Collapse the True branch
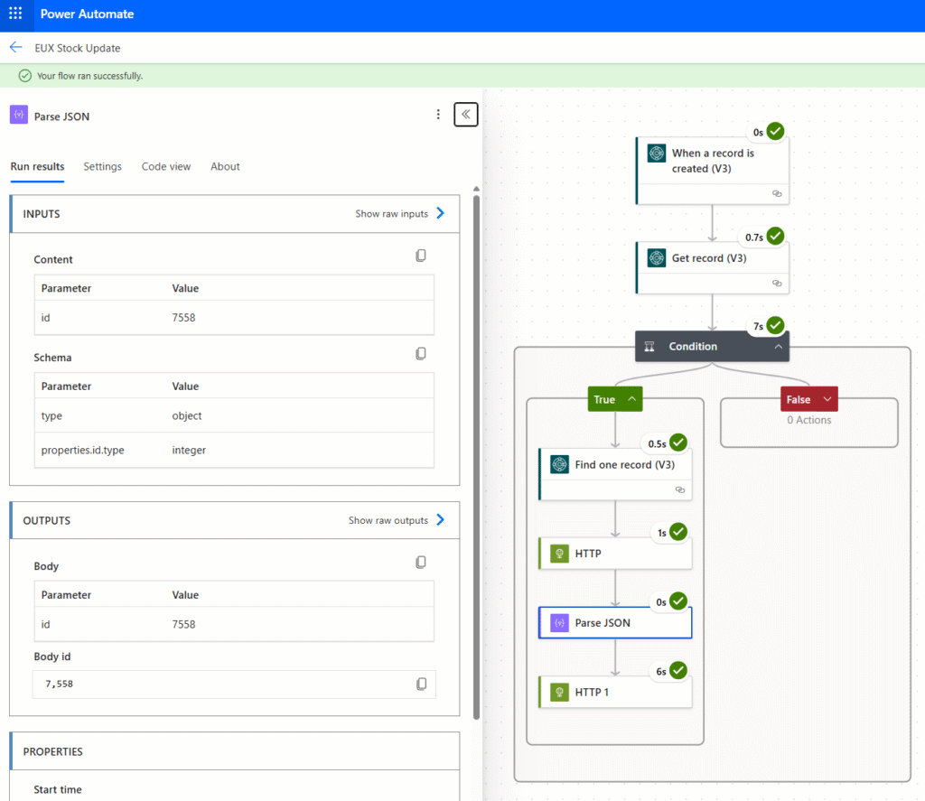Image resolution: width=925 pixels, height=801 pixels. pyautogui.click(x=631, y=399)
